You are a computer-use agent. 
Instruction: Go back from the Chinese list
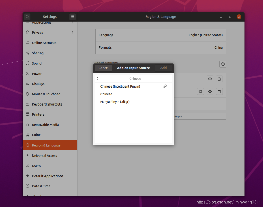[98, 79]
